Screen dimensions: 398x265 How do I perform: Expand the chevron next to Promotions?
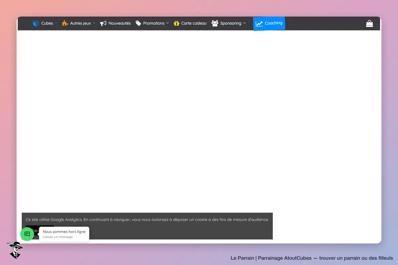167,23
